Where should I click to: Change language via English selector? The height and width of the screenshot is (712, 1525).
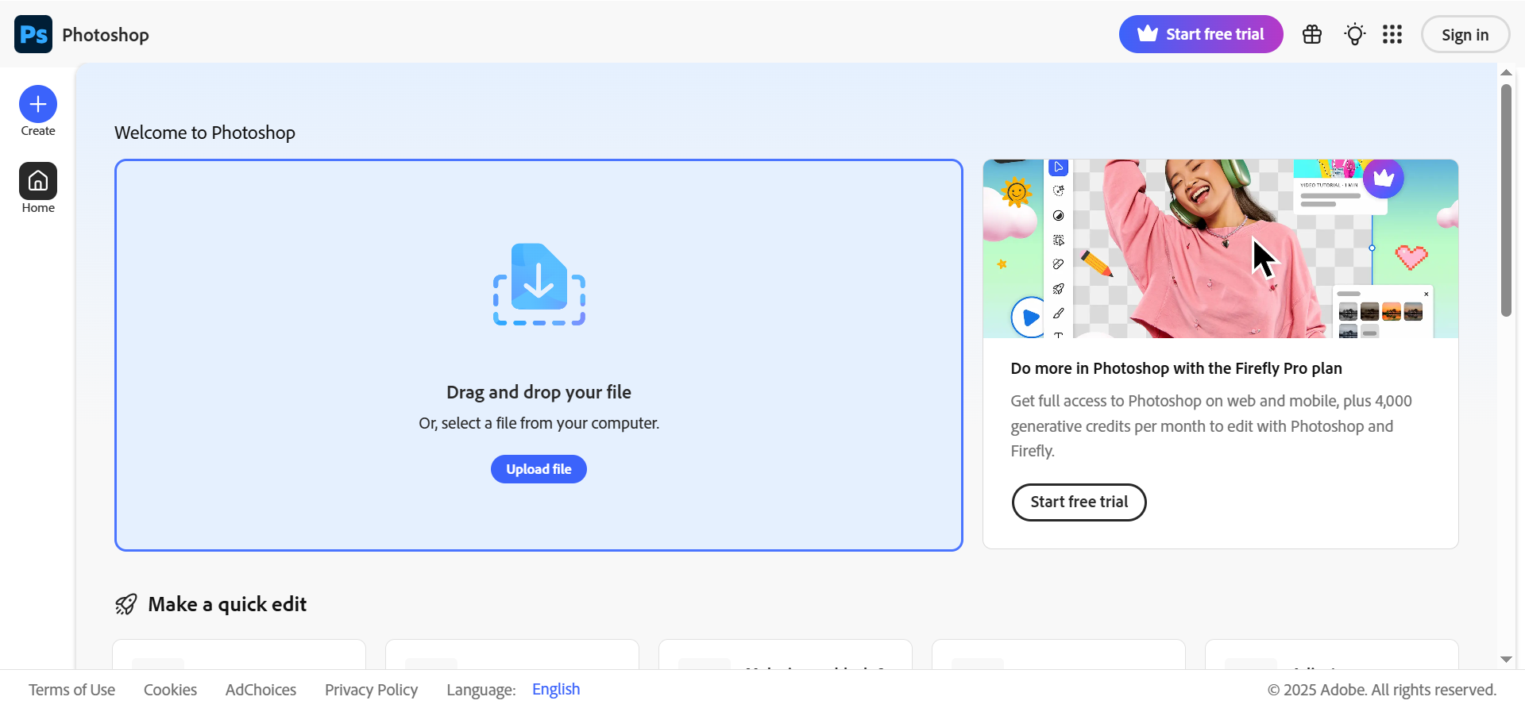(556, 689)
